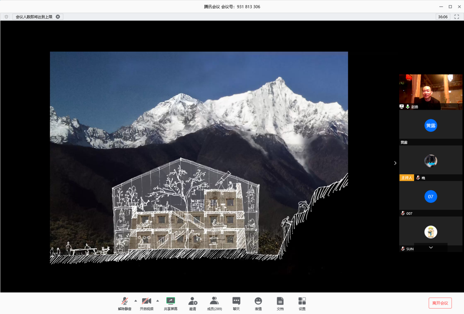Open video options arrow beside camera

158,301
